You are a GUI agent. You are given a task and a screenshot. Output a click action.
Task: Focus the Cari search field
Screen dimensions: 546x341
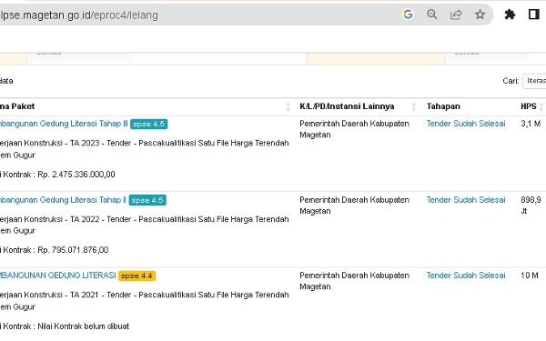(534, 81)
